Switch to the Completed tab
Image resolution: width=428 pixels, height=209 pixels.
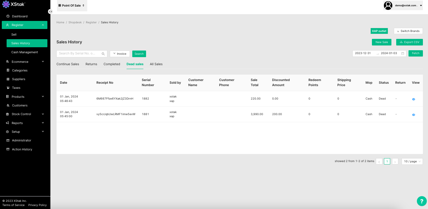112,64
